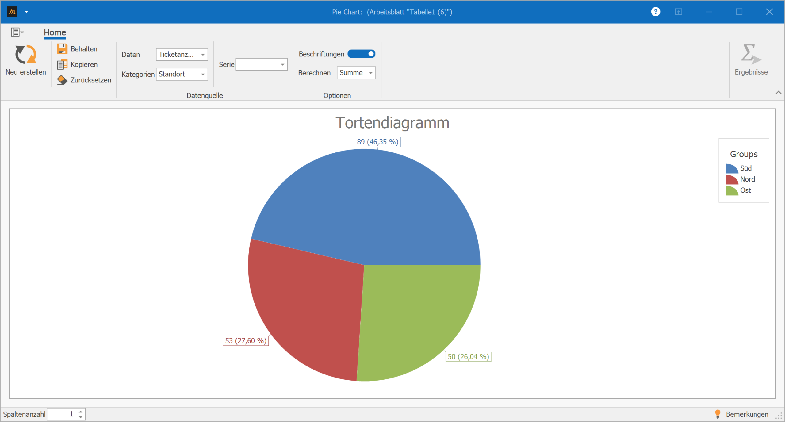This screenshot has height=422, width=785.
Task: Open the Kategorien Standort dropdown
Action: (x=203, y=74)
